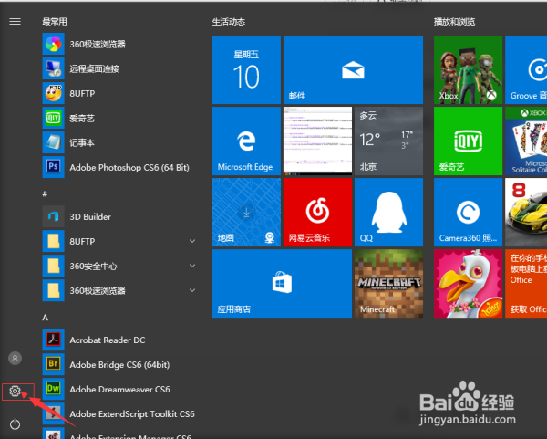
Task: Launch 360极速浏览器 from most used list
Action: (x=119, y=44)
